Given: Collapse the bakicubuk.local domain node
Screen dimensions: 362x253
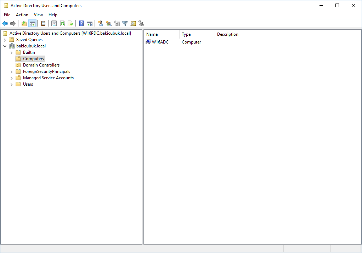Looking at the screenshot, I should point(5,46).
